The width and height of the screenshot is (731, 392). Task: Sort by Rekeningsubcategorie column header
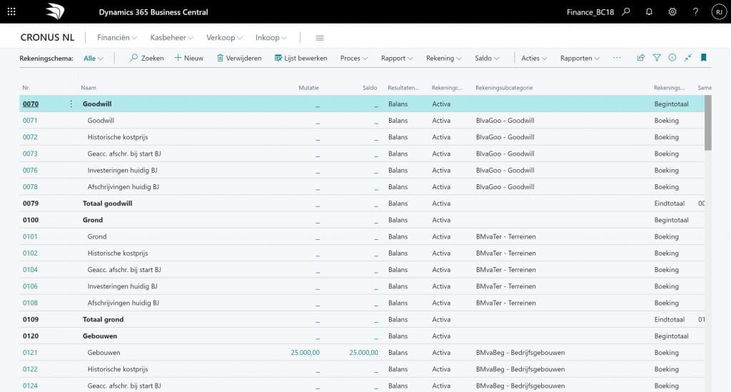(504, 88)
